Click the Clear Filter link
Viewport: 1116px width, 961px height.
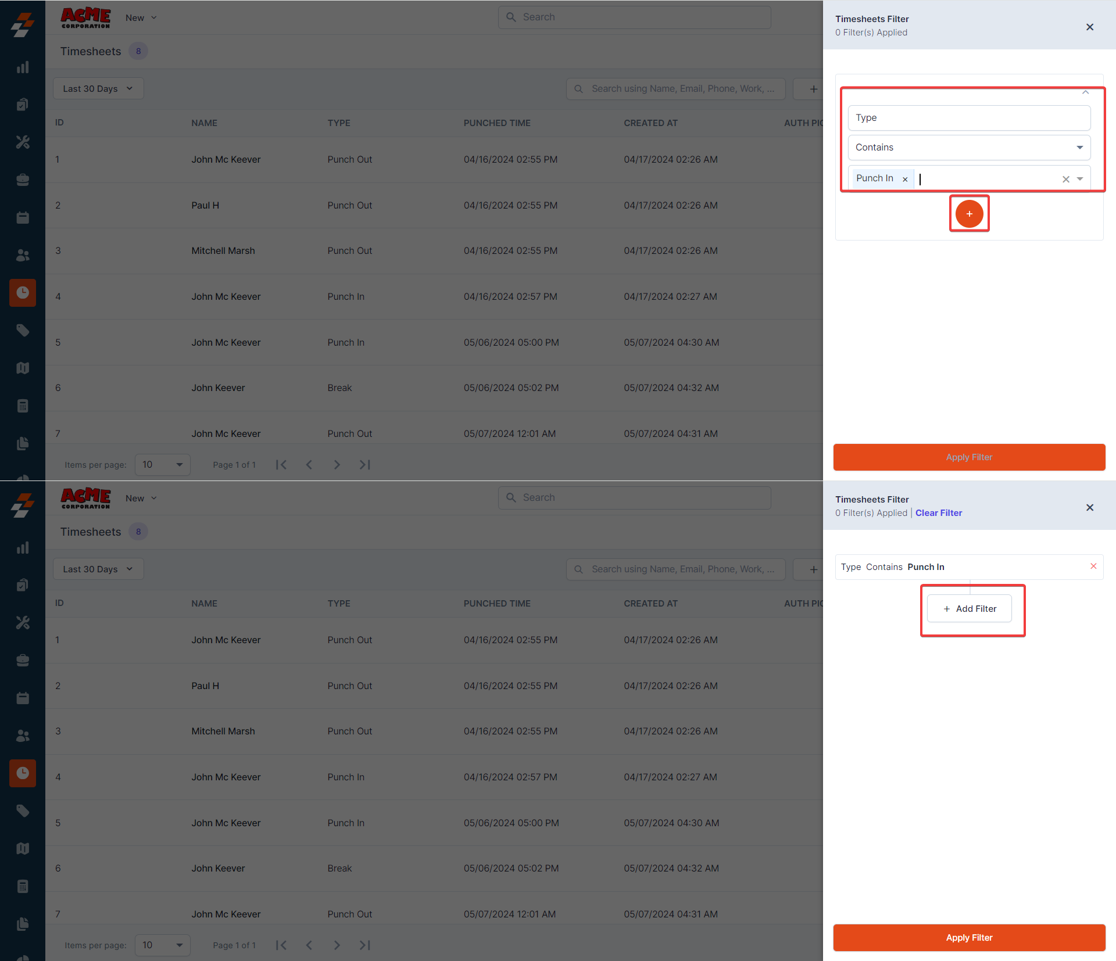tap(938, 513)
